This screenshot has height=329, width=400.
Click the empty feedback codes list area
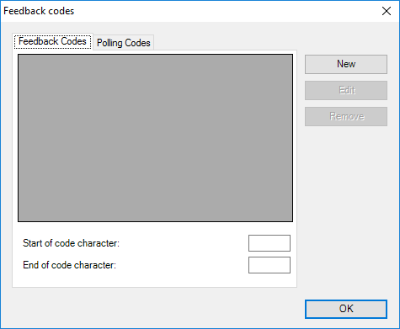tap(155, 138)
